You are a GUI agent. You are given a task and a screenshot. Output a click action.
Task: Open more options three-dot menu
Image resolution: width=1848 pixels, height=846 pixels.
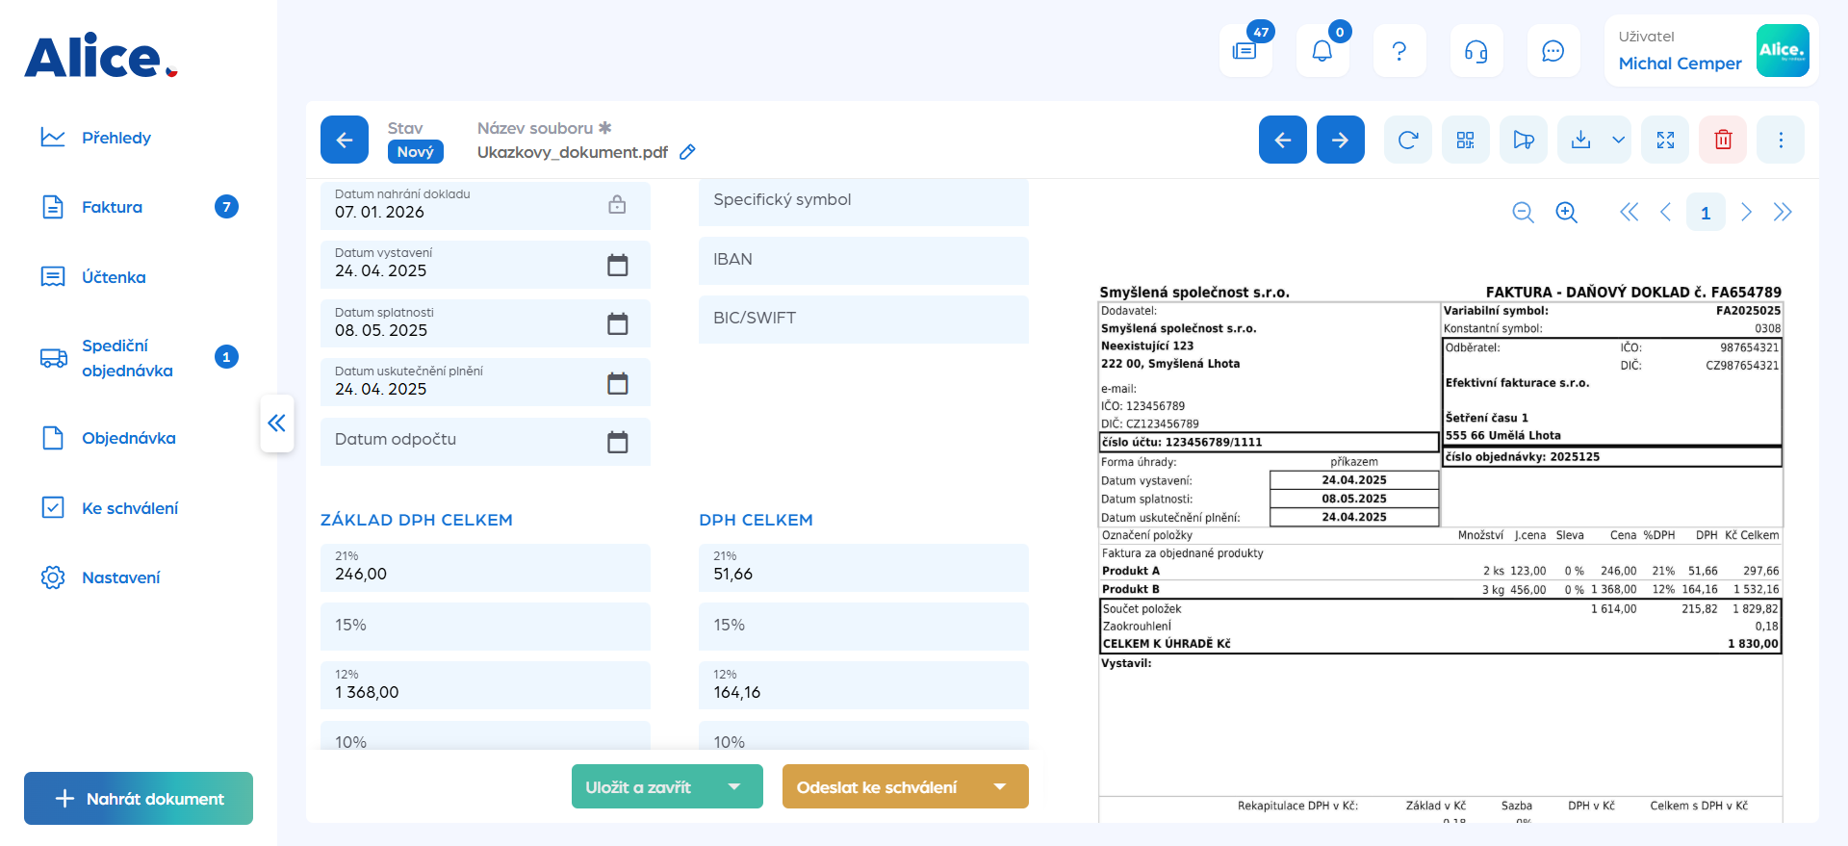point(1782,140)
